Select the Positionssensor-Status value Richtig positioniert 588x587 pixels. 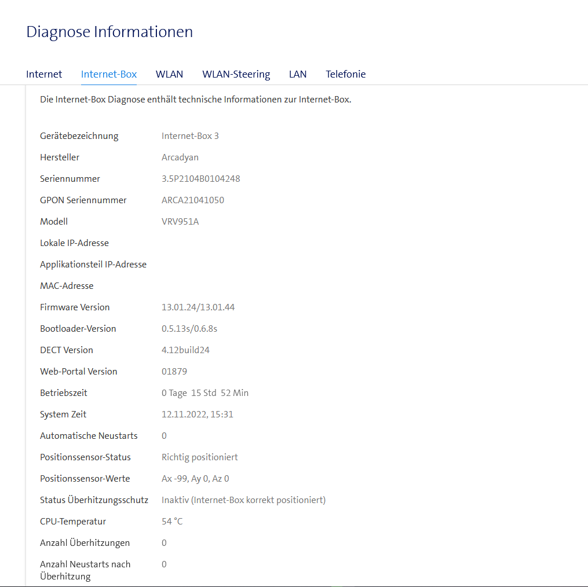point(199,457)
